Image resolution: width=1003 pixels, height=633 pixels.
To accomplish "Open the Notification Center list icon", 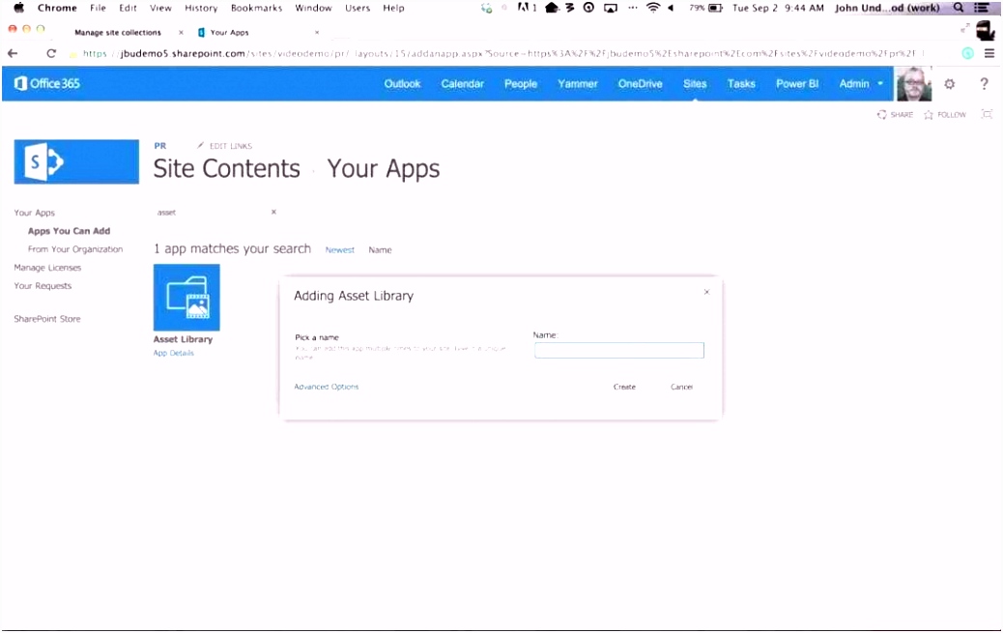I will [x=982, y=8].
